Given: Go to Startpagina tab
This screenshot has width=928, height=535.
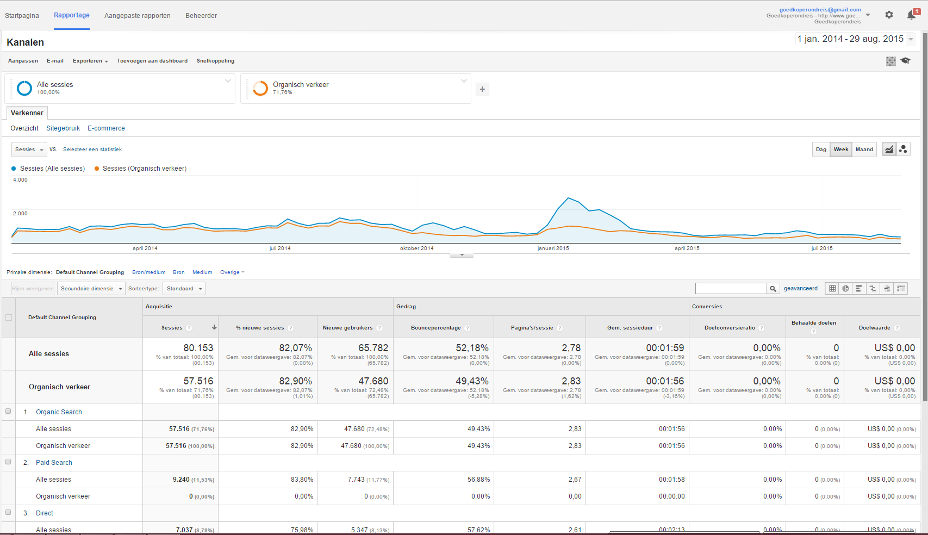Looking at the screenshot, I should click(x=22, y=16).
